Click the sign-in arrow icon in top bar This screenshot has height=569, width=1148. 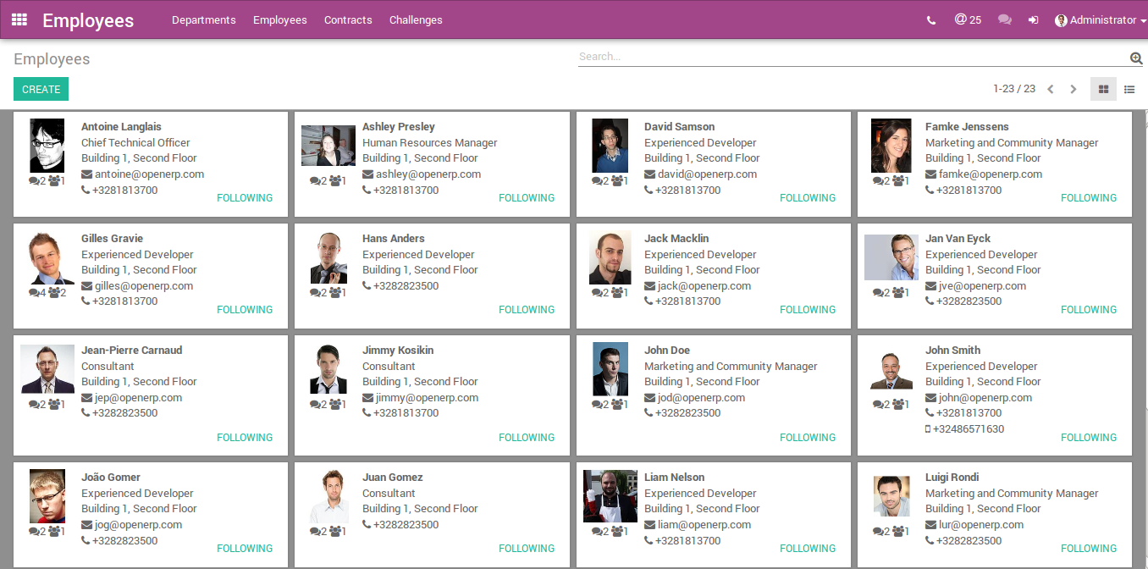(1034, 20)
